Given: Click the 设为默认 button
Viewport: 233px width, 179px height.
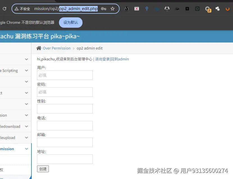Looking at the screenshot, I should tap(70, 22).
